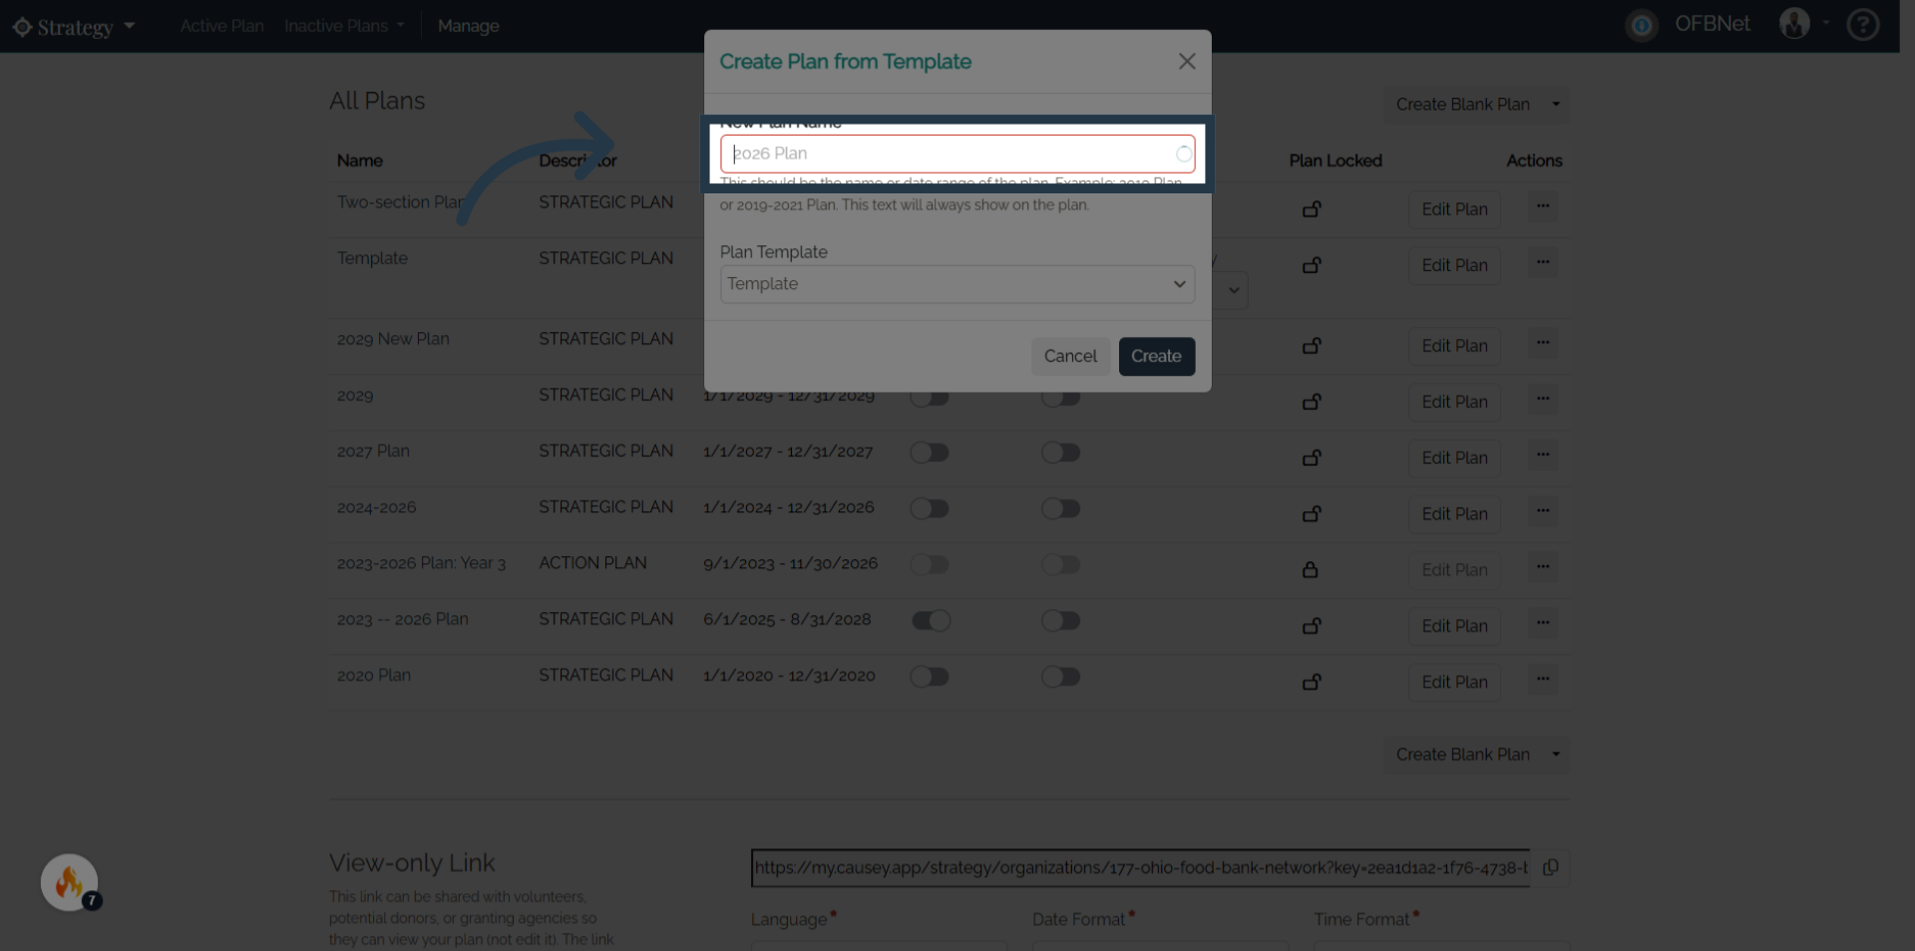Open the chevron dropdown in the Template row

(x=1234, y=290)
